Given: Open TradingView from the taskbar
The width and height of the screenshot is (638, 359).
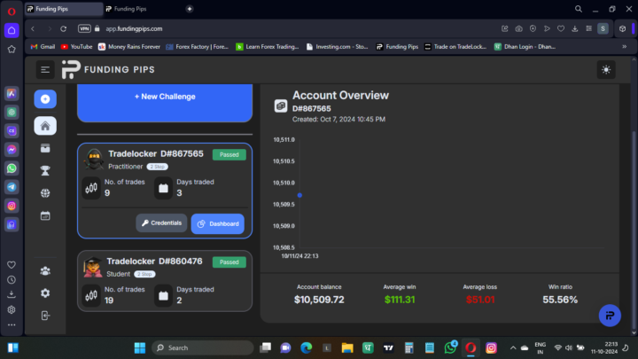Looking at the screenshot, I should (x=388, y=348).
